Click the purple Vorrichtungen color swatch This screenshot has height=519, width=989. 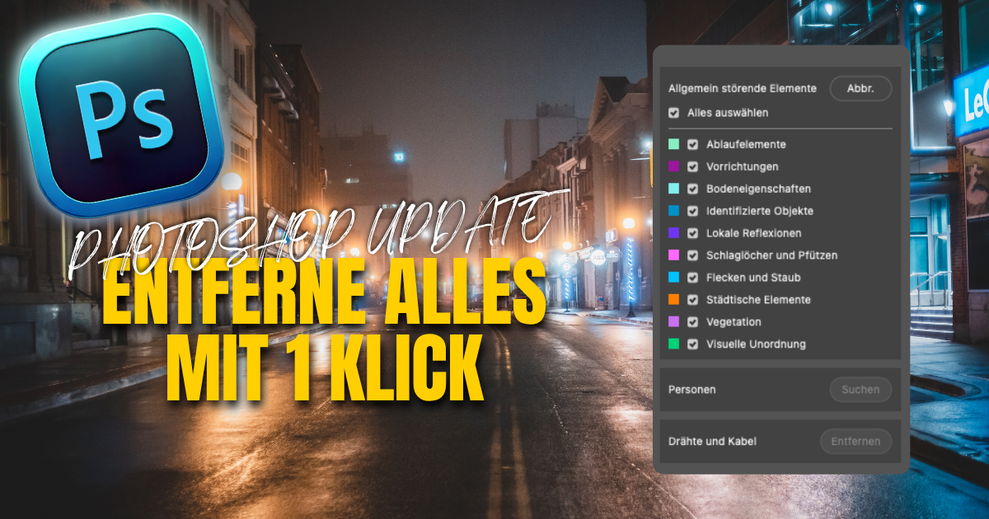(x=674, y=166)
